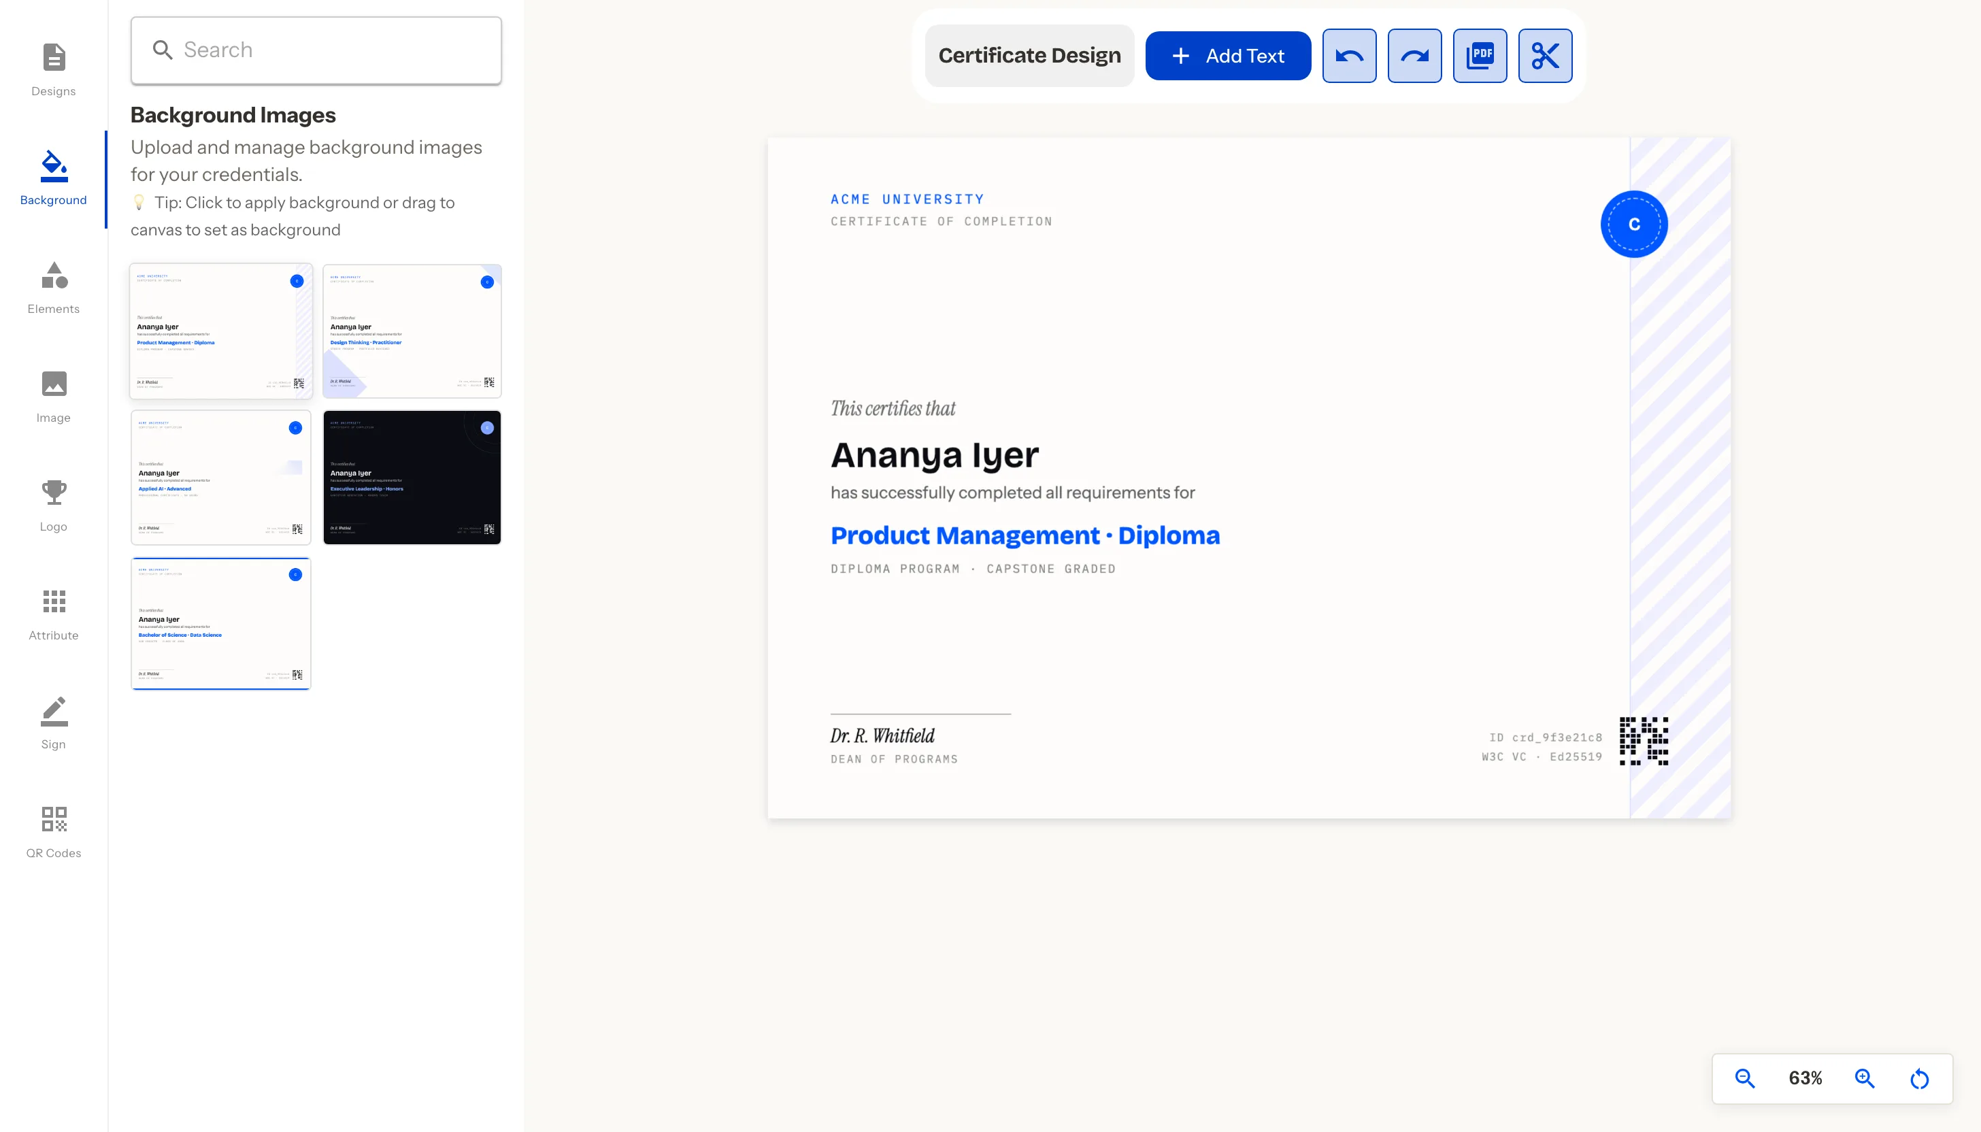Select the Background paint bucket tab
Viewport: 1981px width, 1132px height.
[54, 179]
